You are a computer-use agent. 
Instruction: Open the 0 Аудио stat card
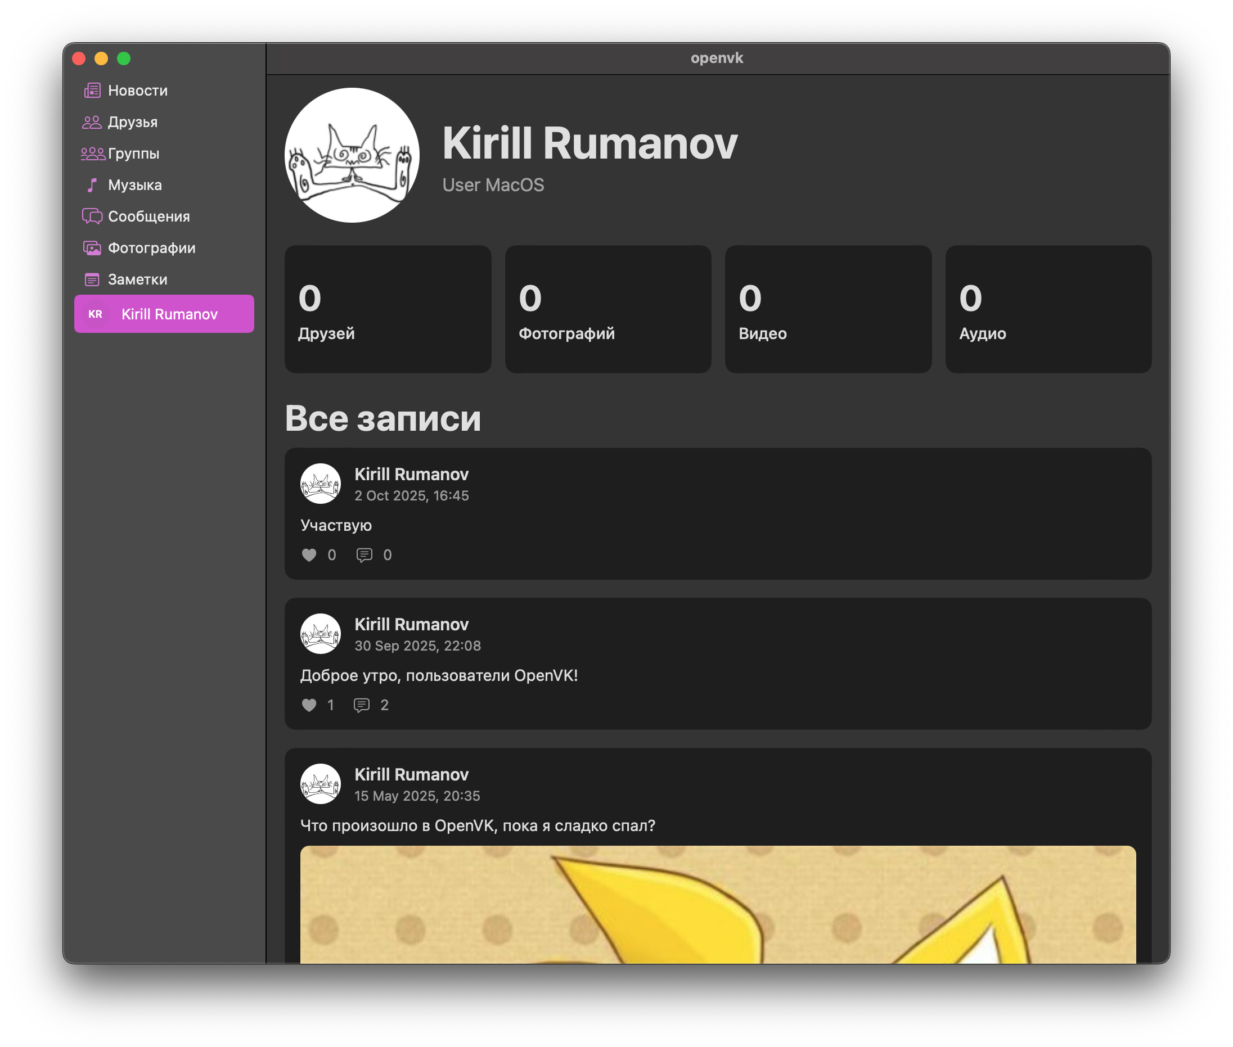click(x=1048, y=309)
